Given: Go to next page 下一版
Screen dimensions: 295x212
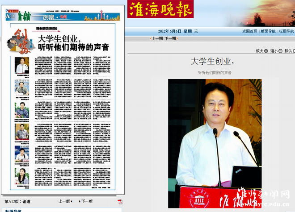Looking at the screenshot, I should click(x=86, y=201).
